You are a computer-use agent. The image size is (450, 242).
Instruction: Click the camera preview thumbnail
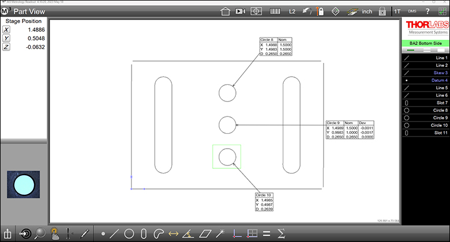pyautogui.click(x=24, y=186)
